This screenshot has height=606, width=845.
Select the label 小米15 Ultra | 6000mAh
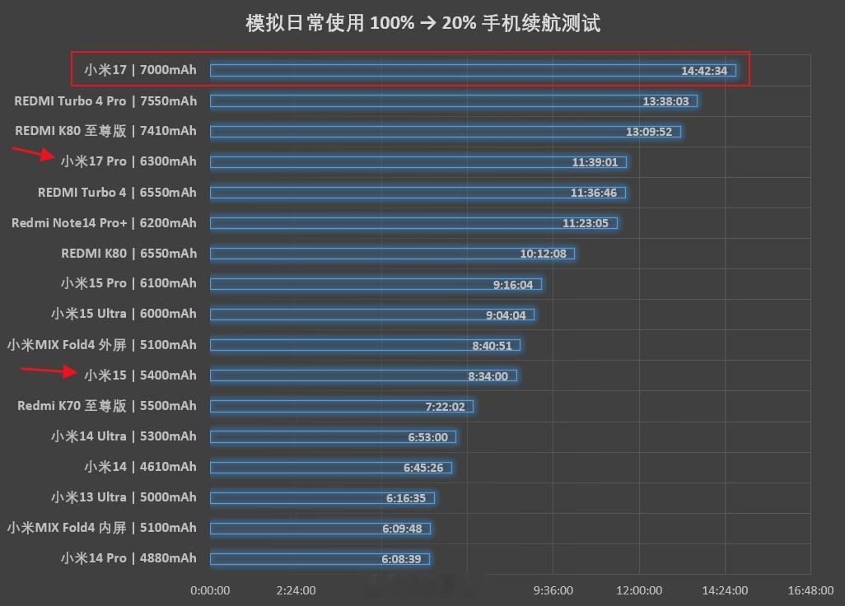point(124,314)
